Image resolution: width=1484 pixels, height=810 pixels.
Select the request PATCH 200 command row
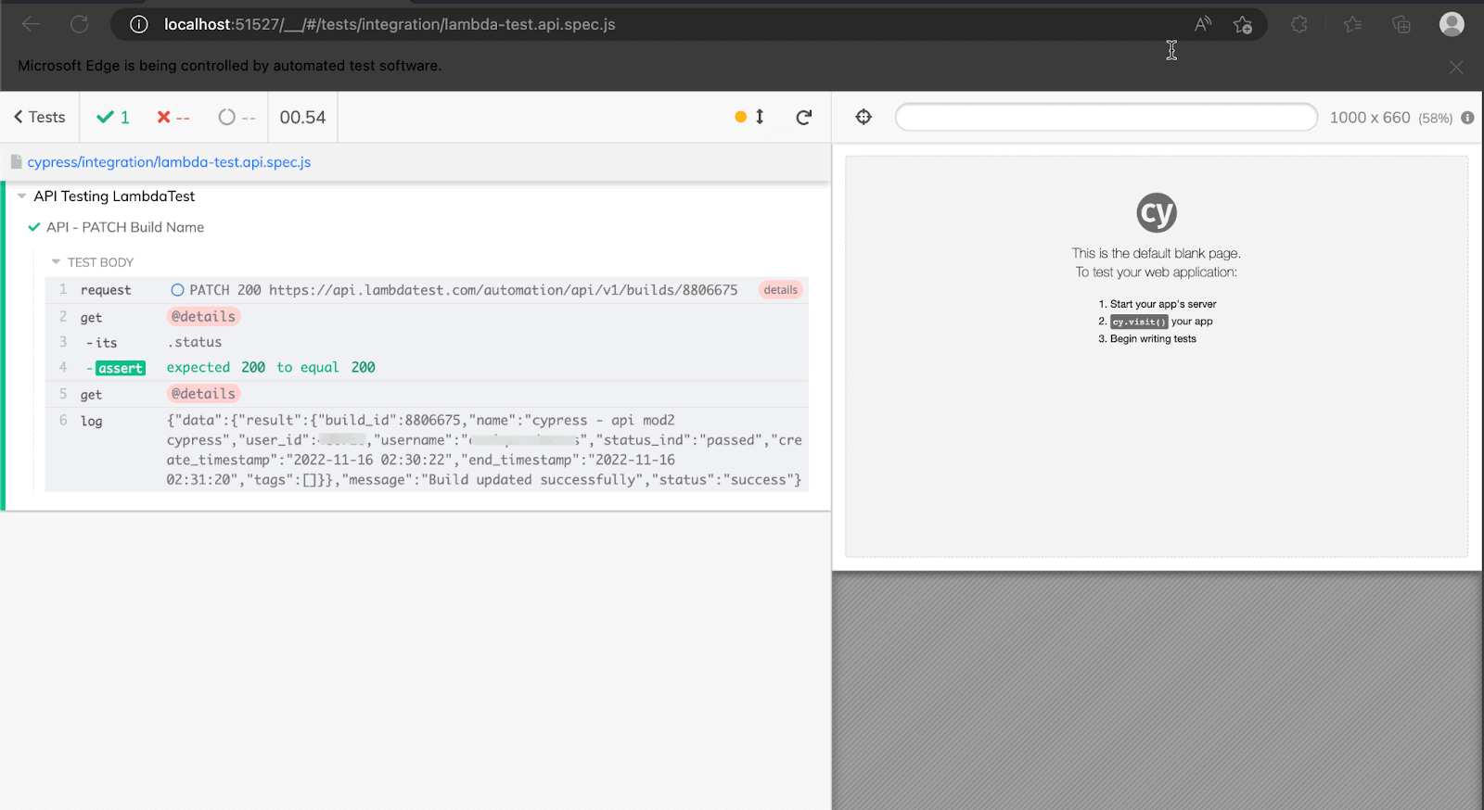427,290
